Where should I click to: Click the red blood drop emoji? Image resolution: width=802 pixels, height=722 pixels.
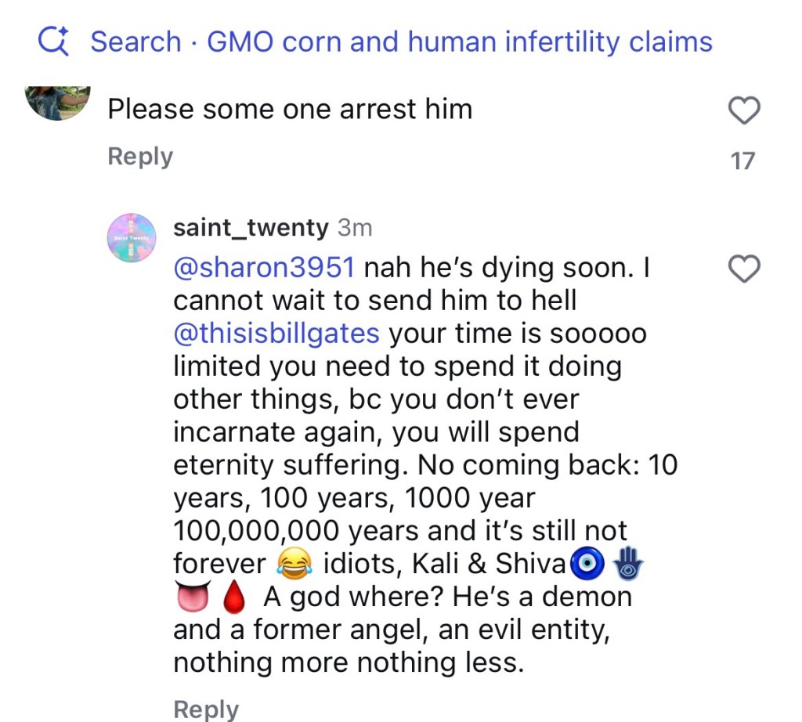(x=234, y=598)
